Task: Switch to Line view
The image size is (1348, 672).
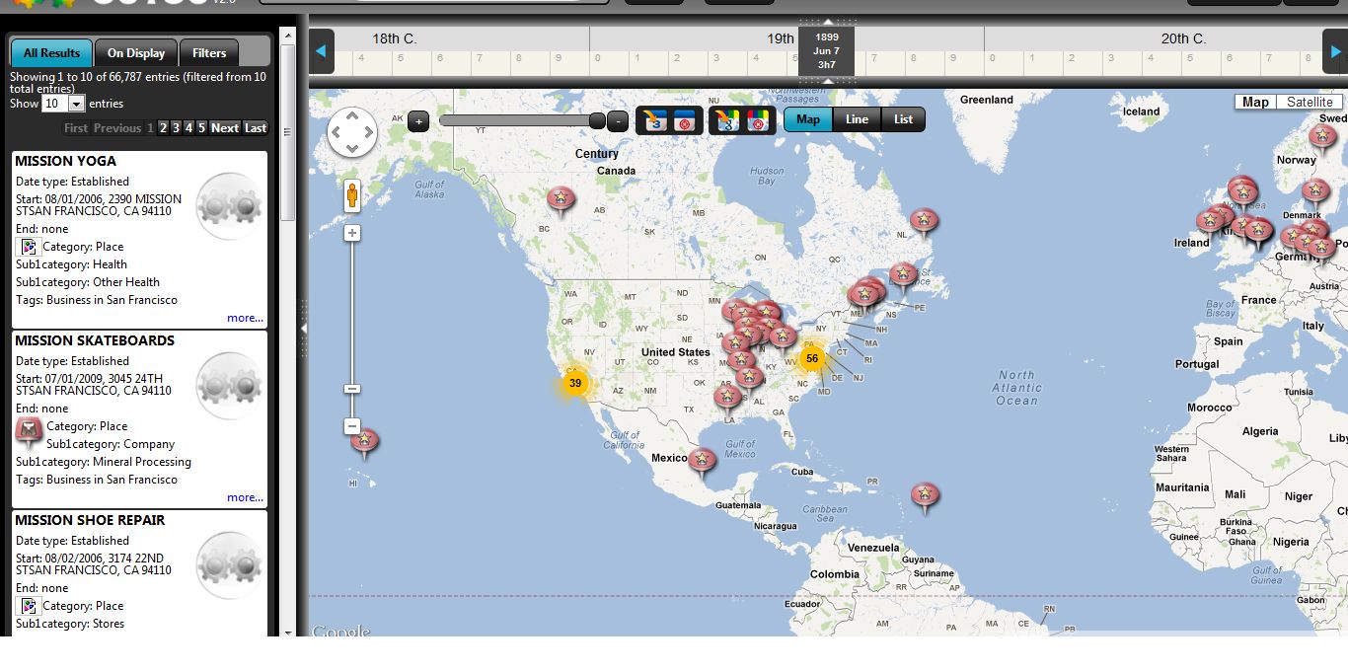Action: [x=857, y=119]
